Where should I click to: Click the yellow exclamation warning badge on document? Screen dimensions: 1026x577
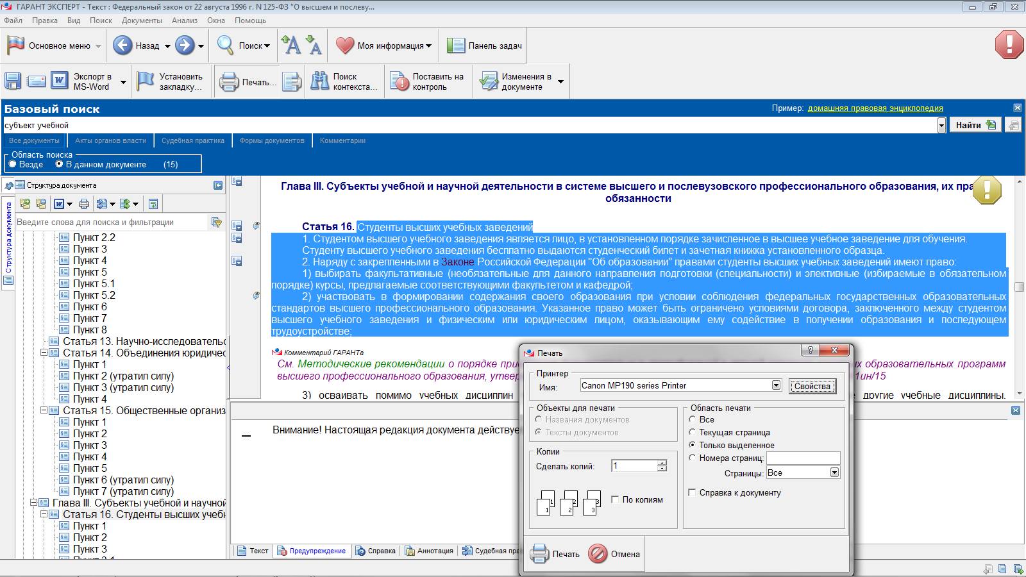[988, 190]
